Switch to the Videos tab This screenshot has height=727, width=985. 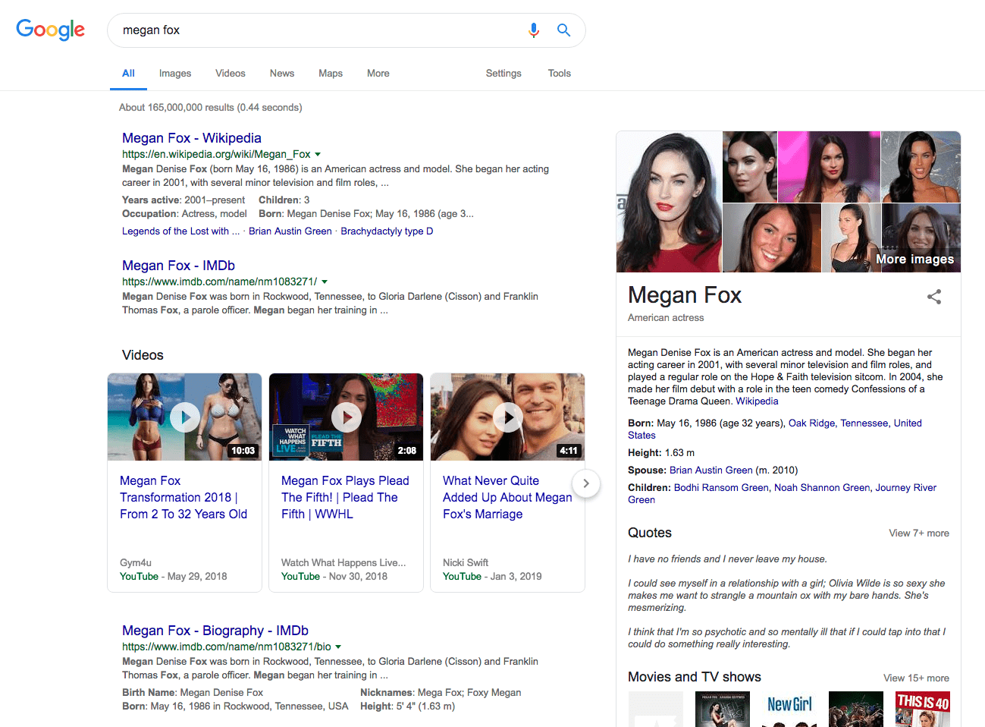(231, 74)
